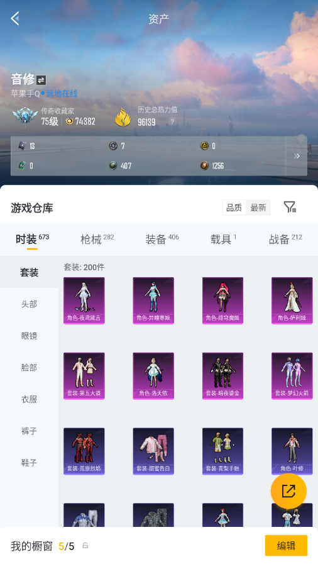Open the 角色-洛天依 outfit card
Image resolution: width=318 pixels, height=564 pixels.
pyautogui.click(x=153, y=376)
